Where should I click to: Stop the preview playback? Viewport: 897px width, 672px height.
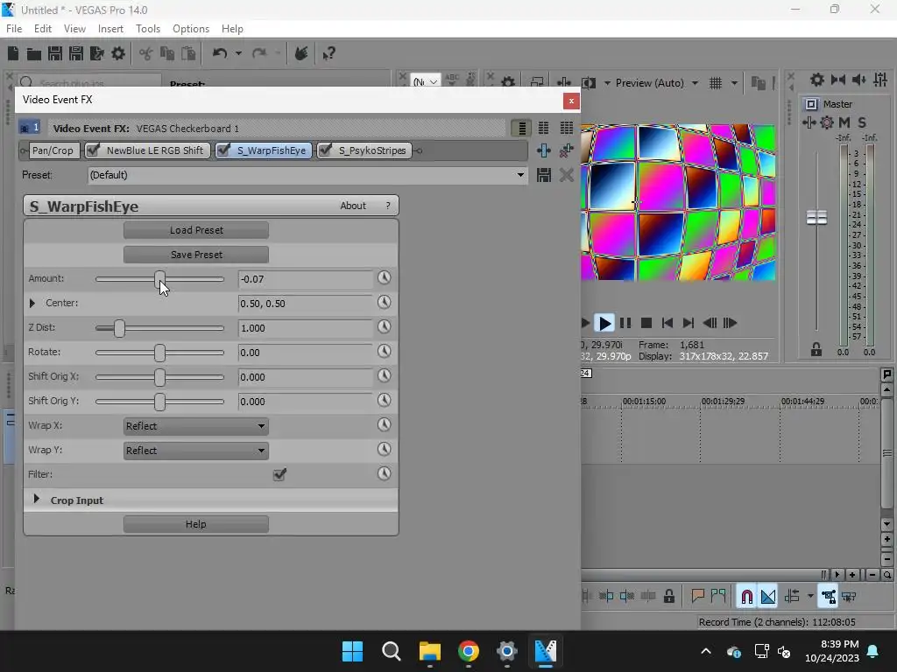point(646,323)
